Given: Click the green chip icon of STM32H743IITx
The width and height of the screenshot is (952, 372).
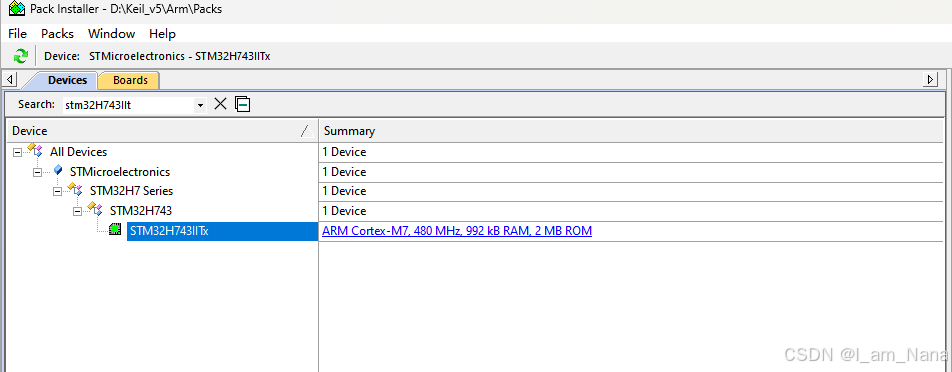Looking at the screenshot, I should (x=115, y=230).
